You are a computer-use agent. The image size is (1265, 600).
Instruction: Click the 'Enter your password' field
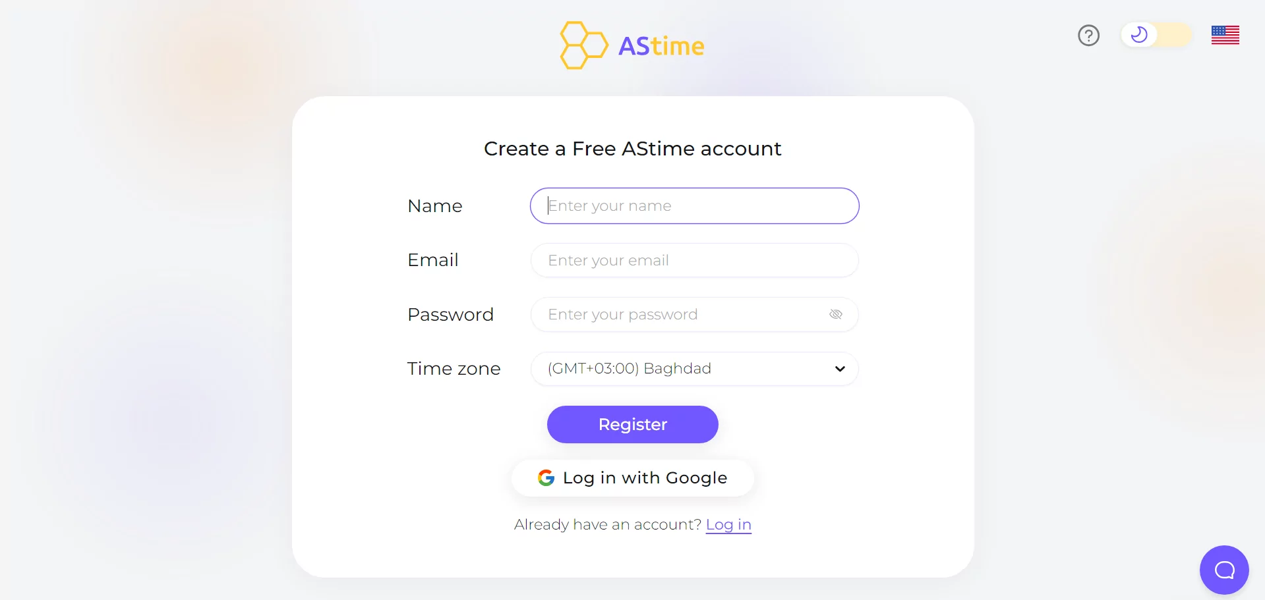[679, 315]
